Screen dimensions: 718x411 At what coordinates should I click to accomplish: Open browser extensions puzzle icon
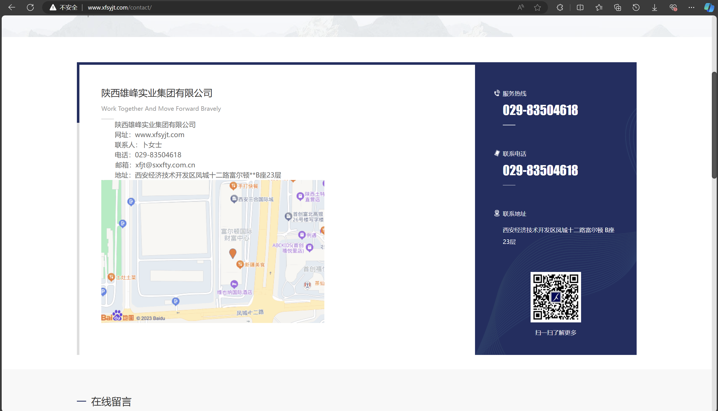click(560, 7)
